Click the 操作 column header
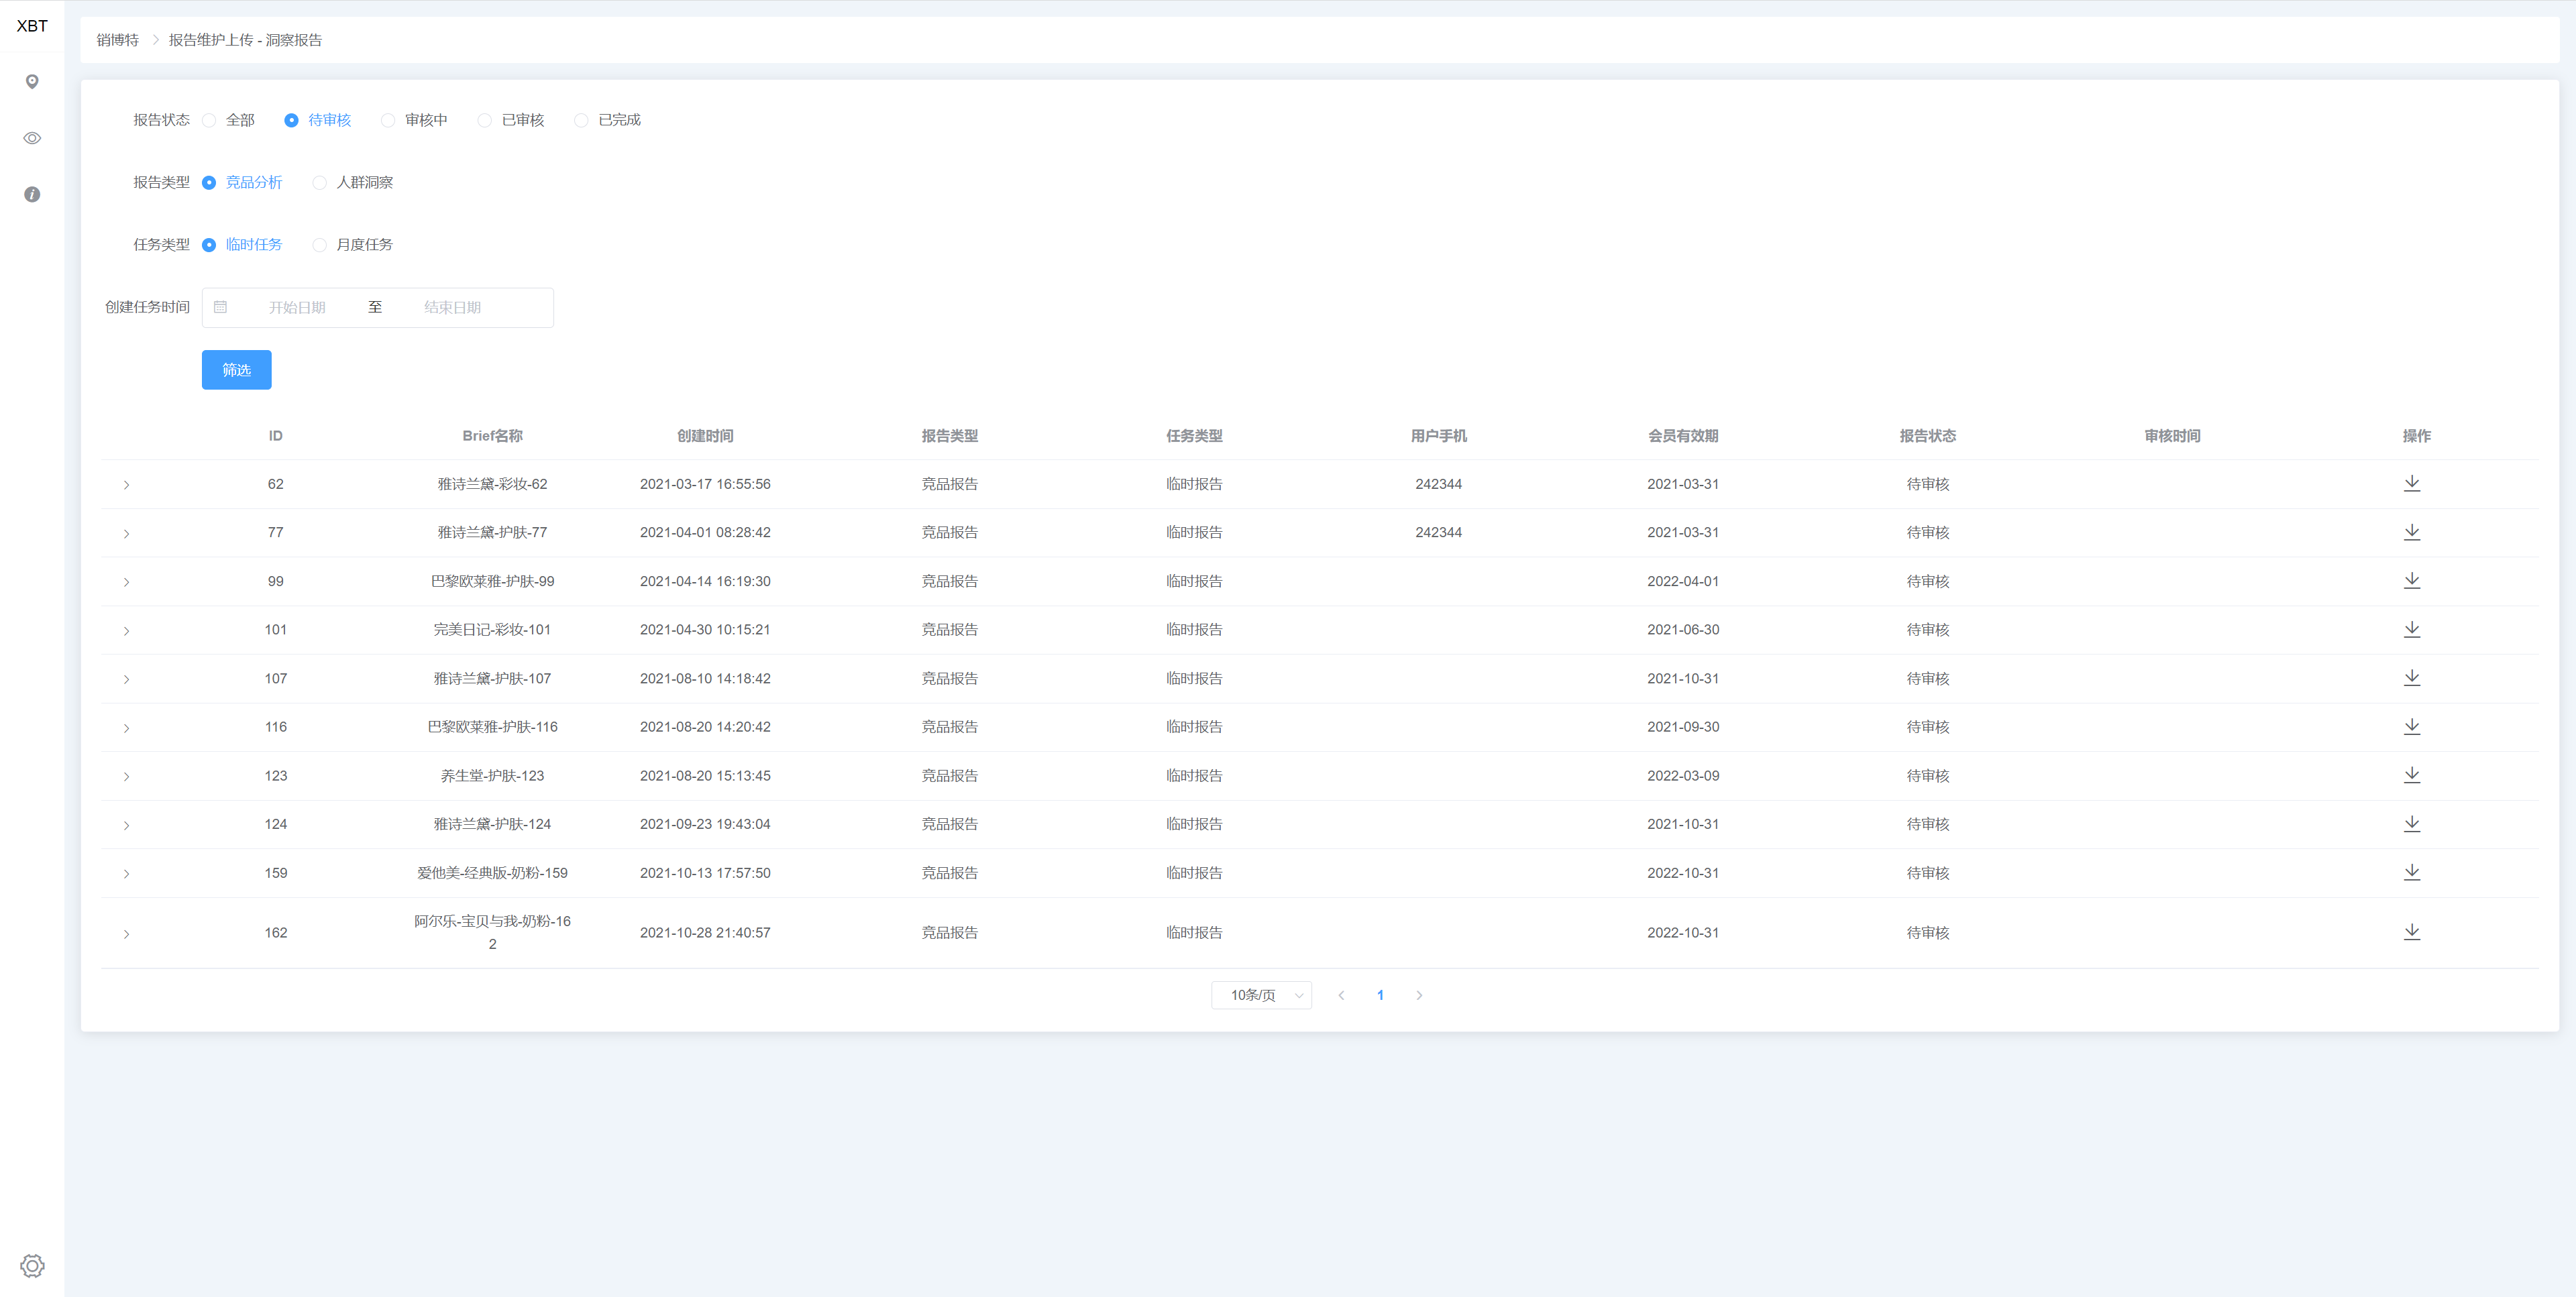This screenshot has height=1297, width=2576. tap(2416, 436)
